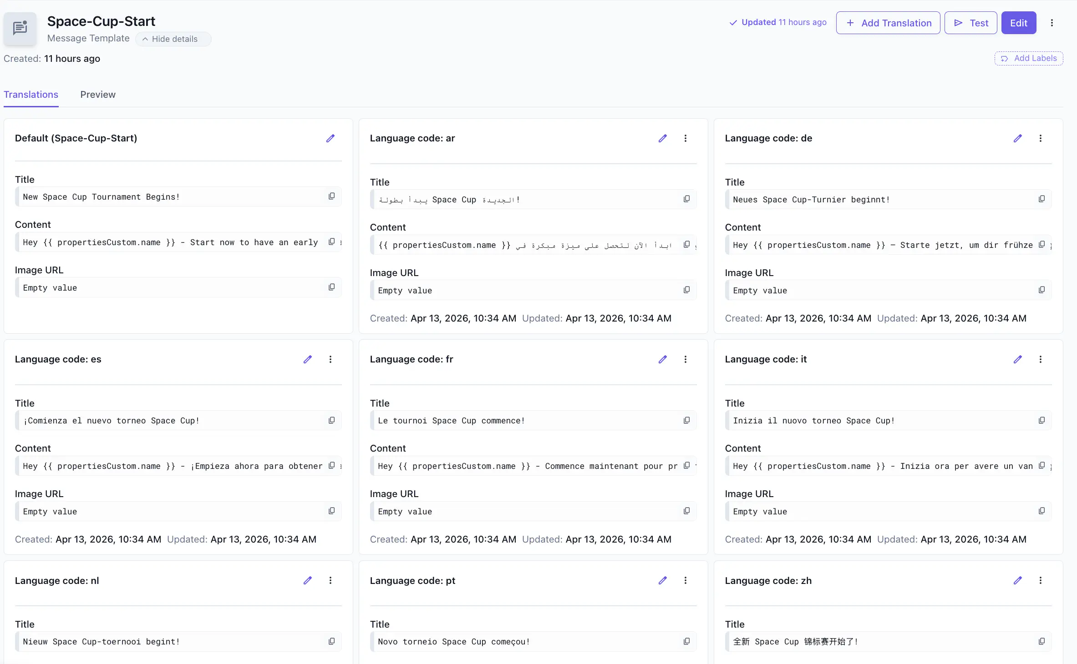The height and width of the screenshot is (664, 1077).
Task: Edit the Default Space-Cup-Start translation pencil
Action: coord(330,138)
